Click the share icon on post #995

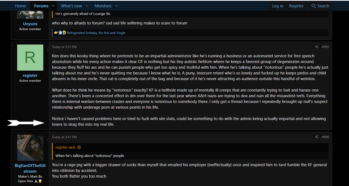(x=317, y=47)
